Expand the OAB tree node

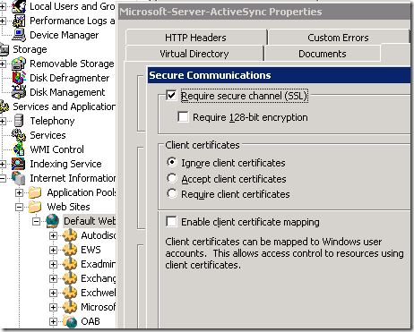53,321
